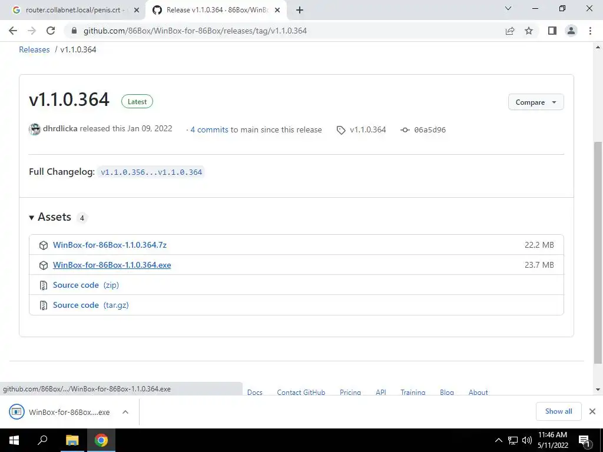Open the footer Docs link

point(254,392)
